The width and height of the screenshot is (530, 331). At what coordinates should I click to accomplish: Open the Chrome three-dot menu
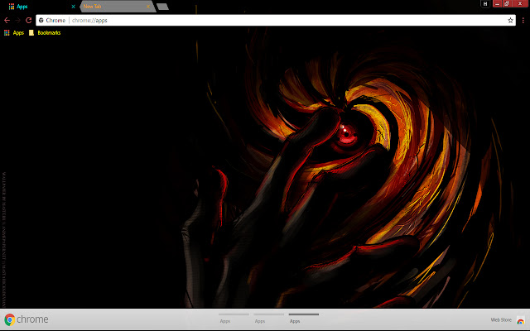click(523, 20)
